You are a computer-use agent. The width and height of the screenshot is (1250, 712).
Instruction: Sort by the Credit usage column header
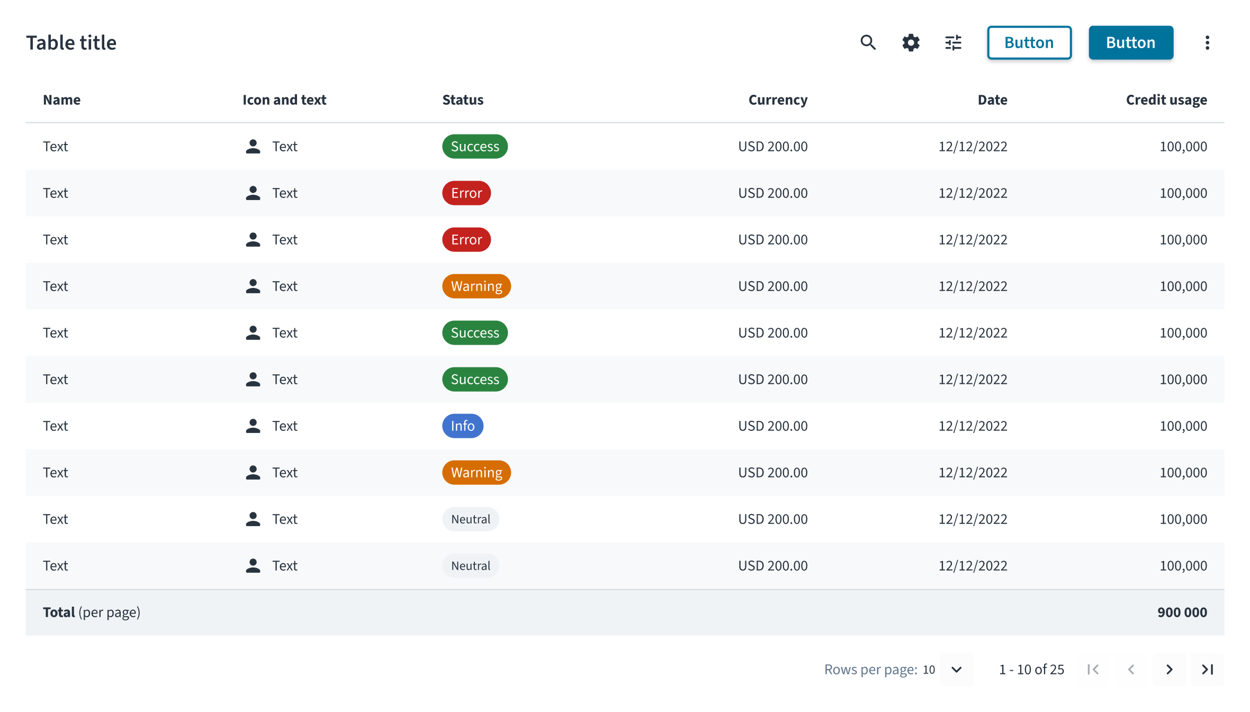(x=1166, y=100)
